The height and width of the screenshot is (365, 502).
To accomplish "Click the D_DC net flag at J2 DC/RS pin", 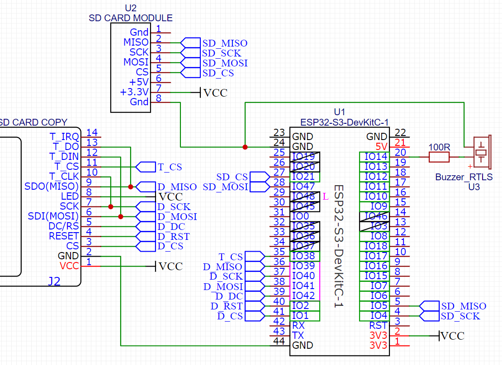I will point(146,226).
